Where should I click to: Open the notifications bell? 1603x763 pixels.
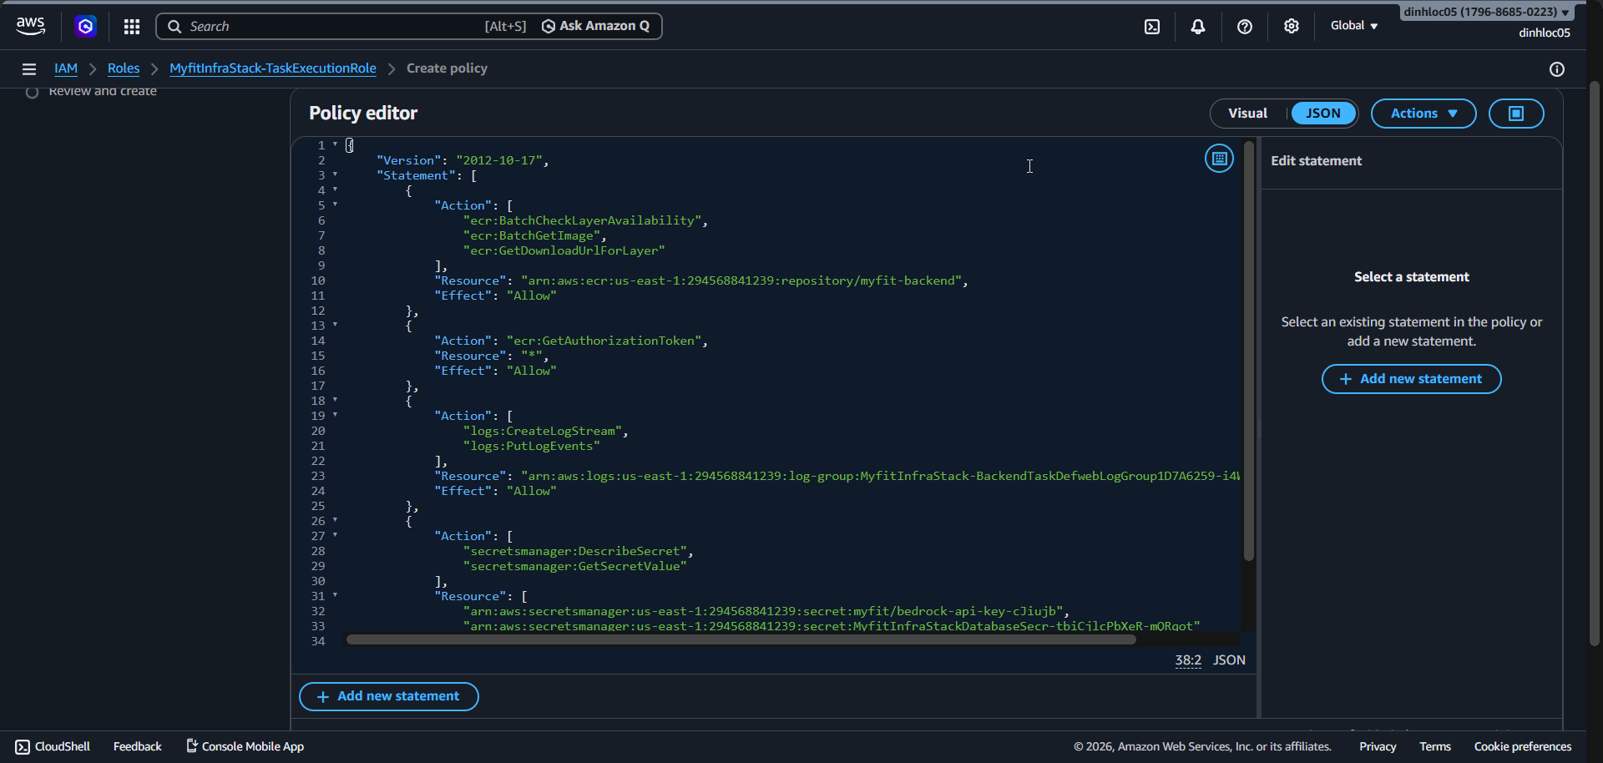coord(1198,26)
